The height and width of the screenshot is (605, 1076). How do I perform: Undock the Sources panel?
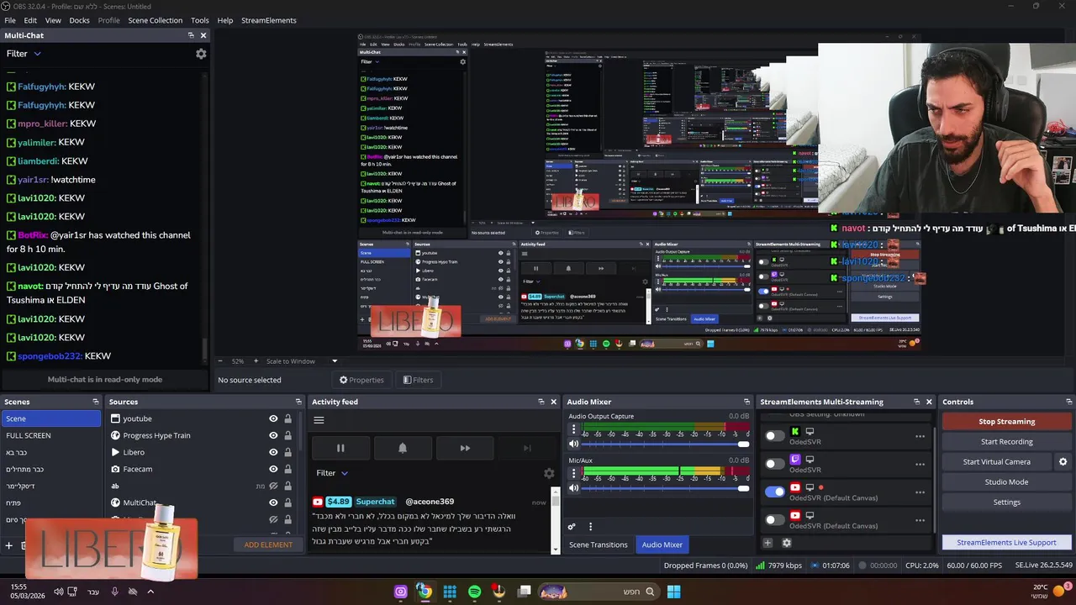tap(298, 402)
